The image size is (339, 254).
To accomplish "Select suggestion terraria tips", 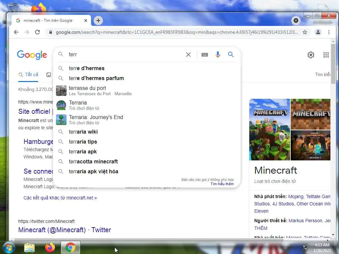I will coord(147,142).
